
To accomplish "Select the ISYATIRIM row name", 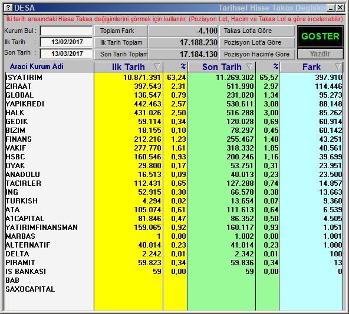I will (24, 78).
